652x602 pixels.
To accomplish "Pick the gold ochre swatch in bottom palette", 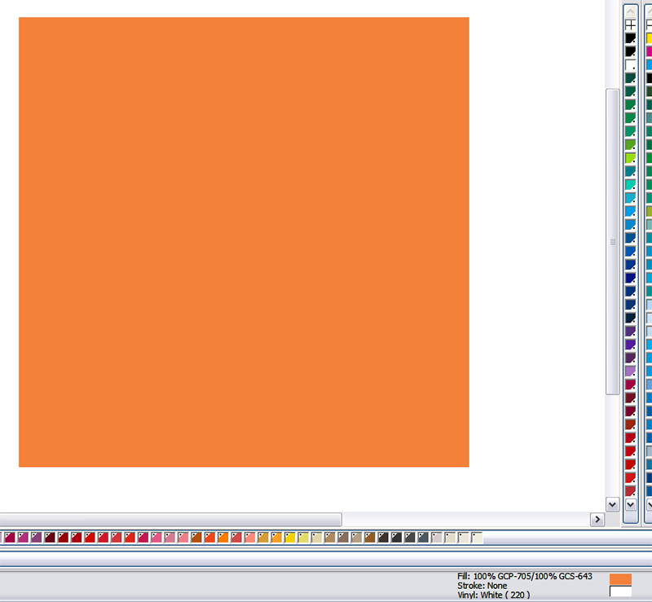I will point(263,538).
